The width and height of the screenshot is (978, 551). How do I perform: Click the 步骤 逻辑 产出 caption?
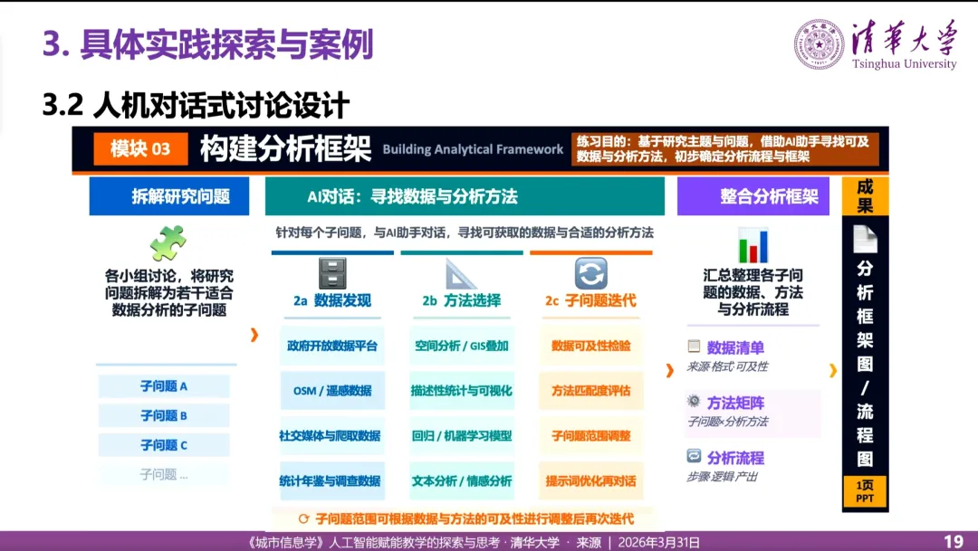click(722, 476)
